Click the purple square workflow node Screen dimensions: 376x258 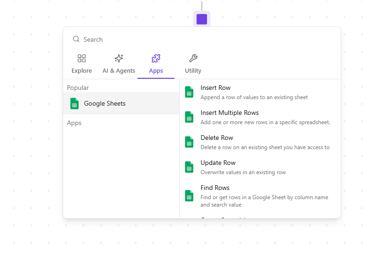[x=201, y=19]
